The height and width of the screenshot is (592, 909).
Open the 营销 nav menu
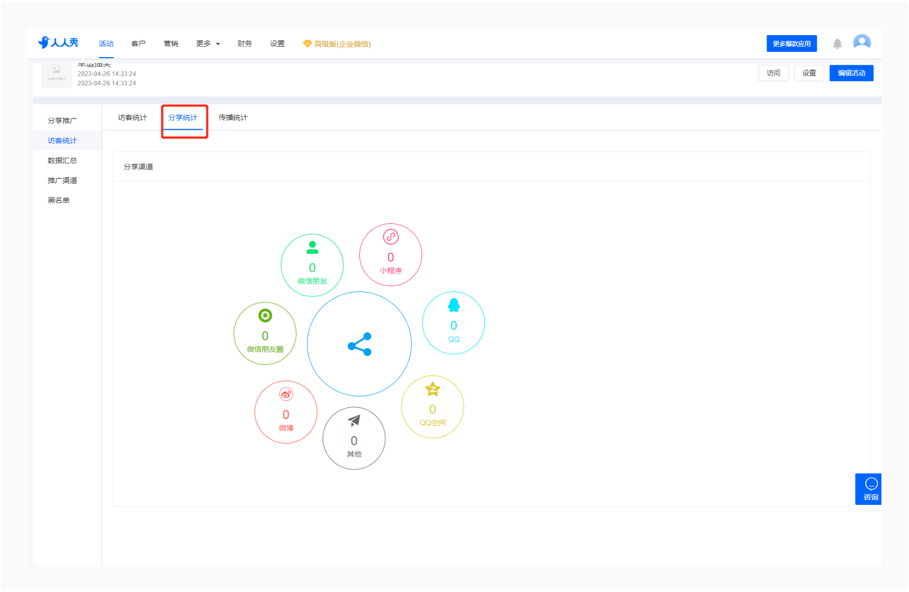pyautogui.click(x=171, y=44)
